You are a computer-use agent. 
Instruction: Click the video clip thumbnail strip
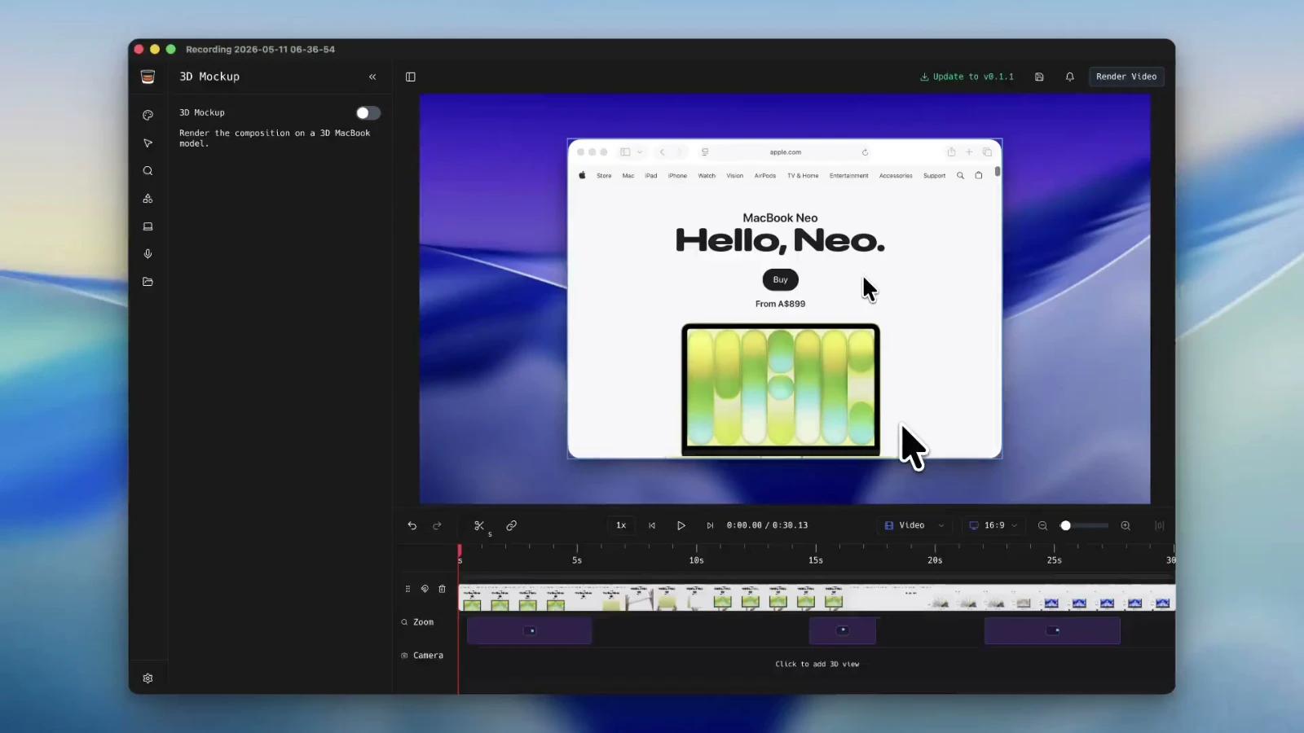click(817, 598)
